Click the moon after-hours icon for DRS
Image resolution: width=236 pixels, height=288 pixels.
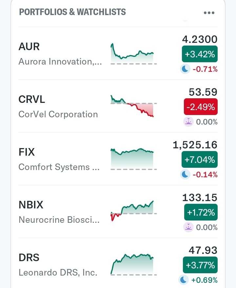click(183, 280)
